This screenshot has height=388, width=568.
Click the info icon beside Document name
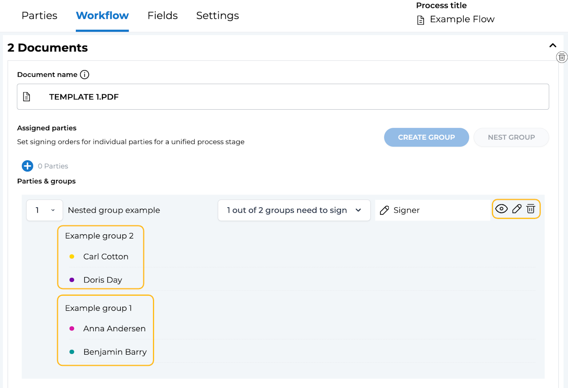84,75
